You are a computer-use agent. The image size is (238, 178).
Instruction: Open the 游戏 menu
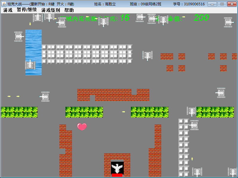8,10
